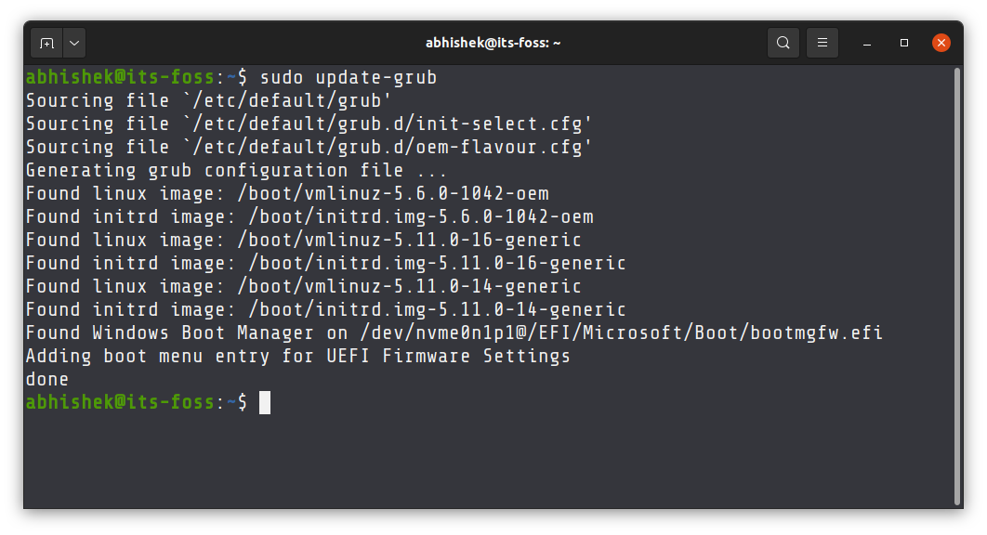
Task: Click the Generating grub configuration file line
Action: (232, 169)
